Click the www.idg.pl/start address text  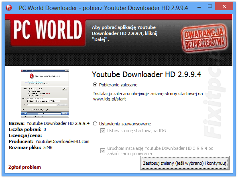tap(110, 99)
